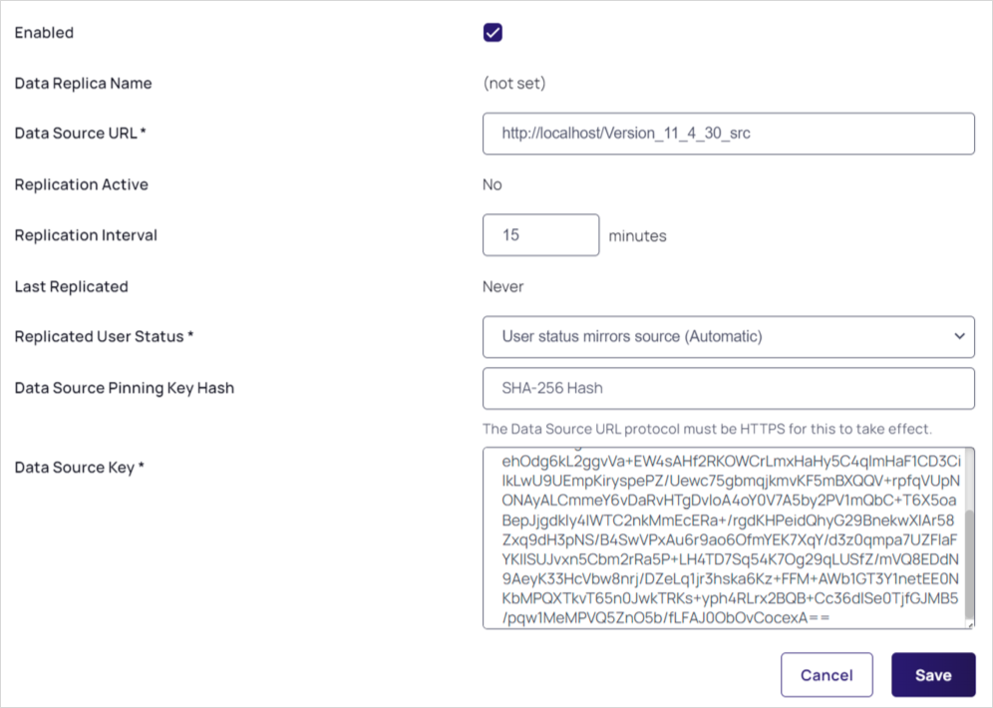Click the Replication Active "No" value
The width and height of the screenshot is (993, 708).
[x=493, y=184]
